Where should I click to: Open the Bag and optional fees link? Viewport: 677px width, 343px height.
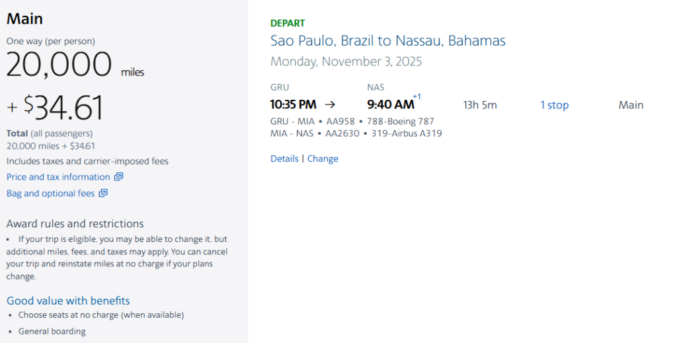(50, 194)
